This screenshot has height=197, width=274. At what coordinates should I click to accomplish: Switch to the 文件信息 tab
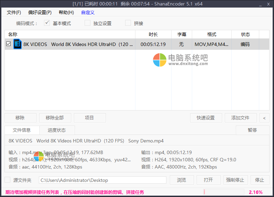[22, 130]
